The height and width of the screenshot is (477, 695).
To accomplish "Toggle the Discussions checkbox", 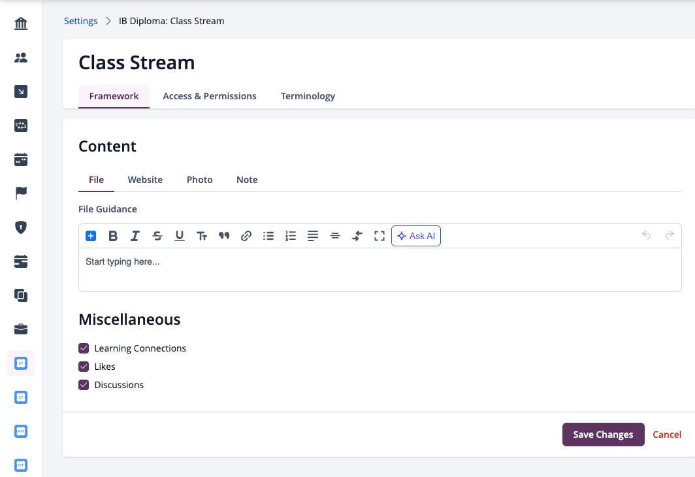I will click(x=84, y=385).
